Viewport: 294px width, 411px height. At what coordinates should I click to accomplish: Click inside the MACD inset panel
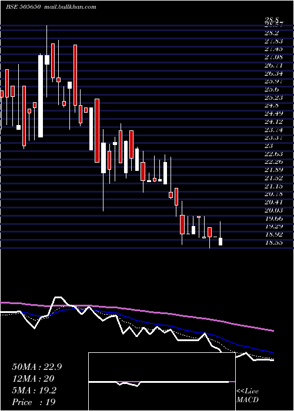162,382
